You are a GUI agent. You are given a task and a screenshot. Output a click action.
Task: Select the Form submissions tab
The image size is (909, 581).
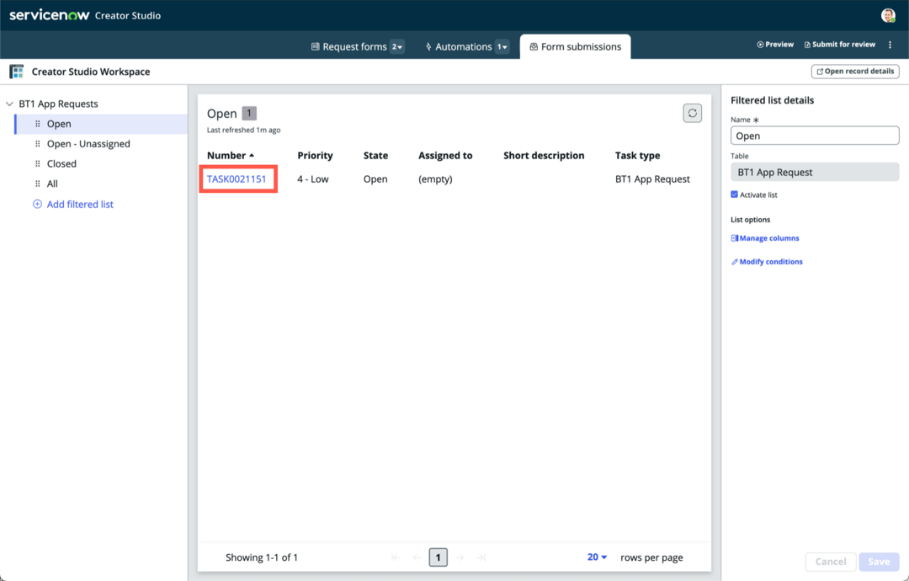[x=575, y=47]
